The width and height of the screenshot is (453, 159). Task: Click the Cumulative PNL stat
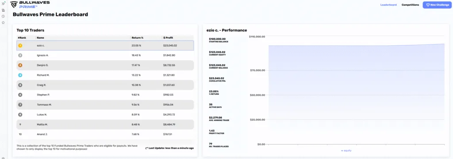(218, 79)
